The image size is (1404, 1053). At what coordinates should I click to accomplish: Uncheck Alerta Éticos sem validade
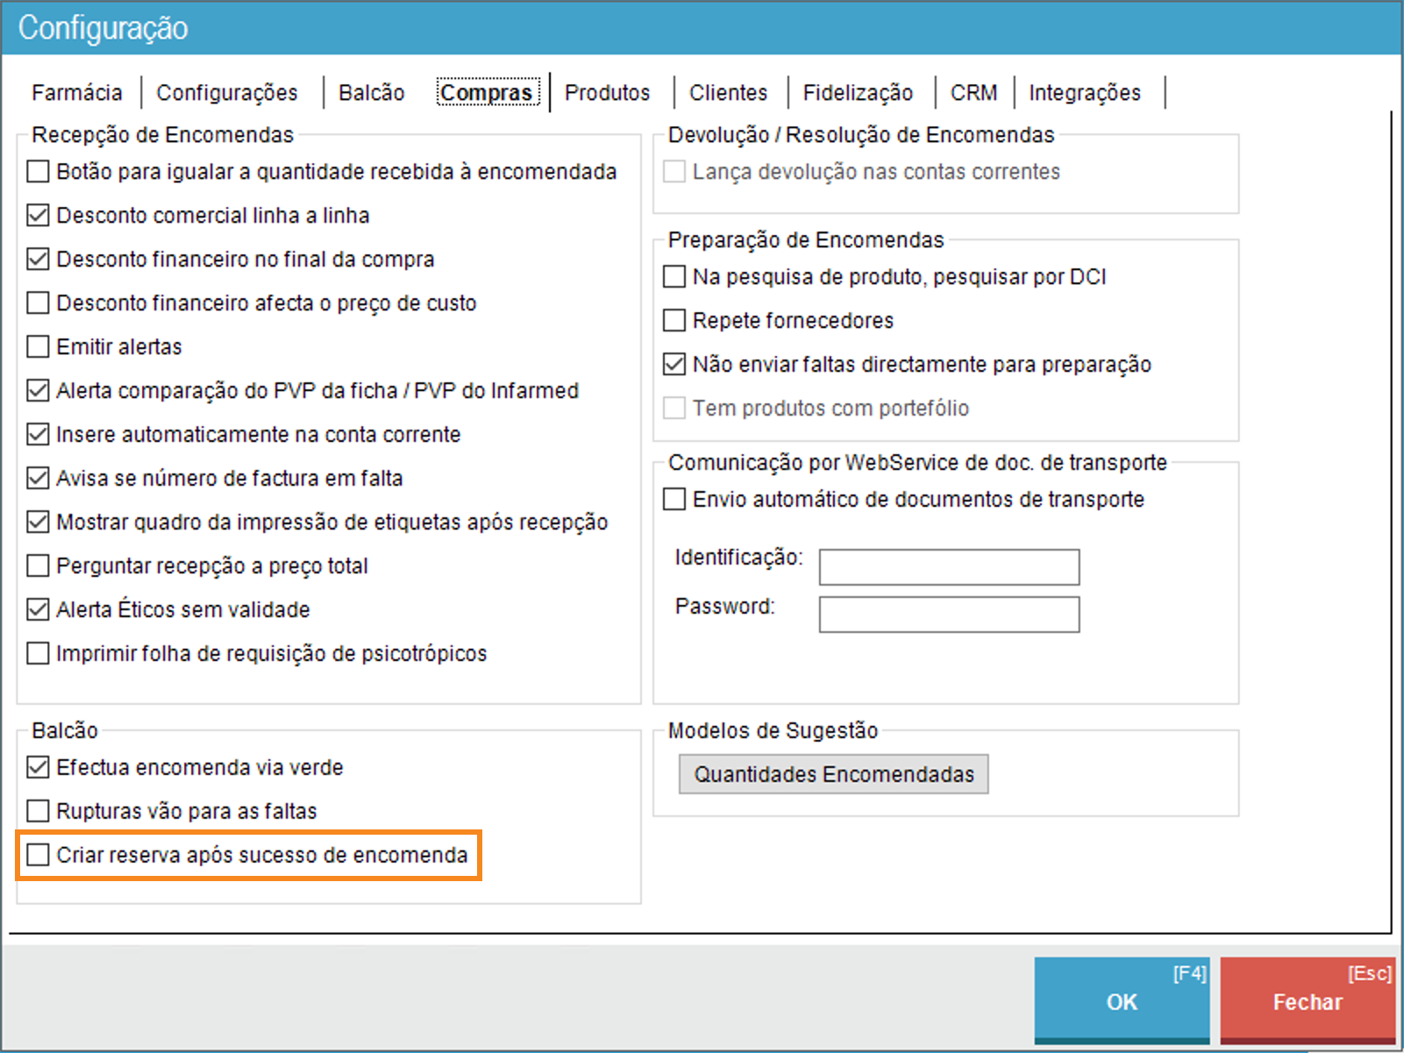pos(38,609)
